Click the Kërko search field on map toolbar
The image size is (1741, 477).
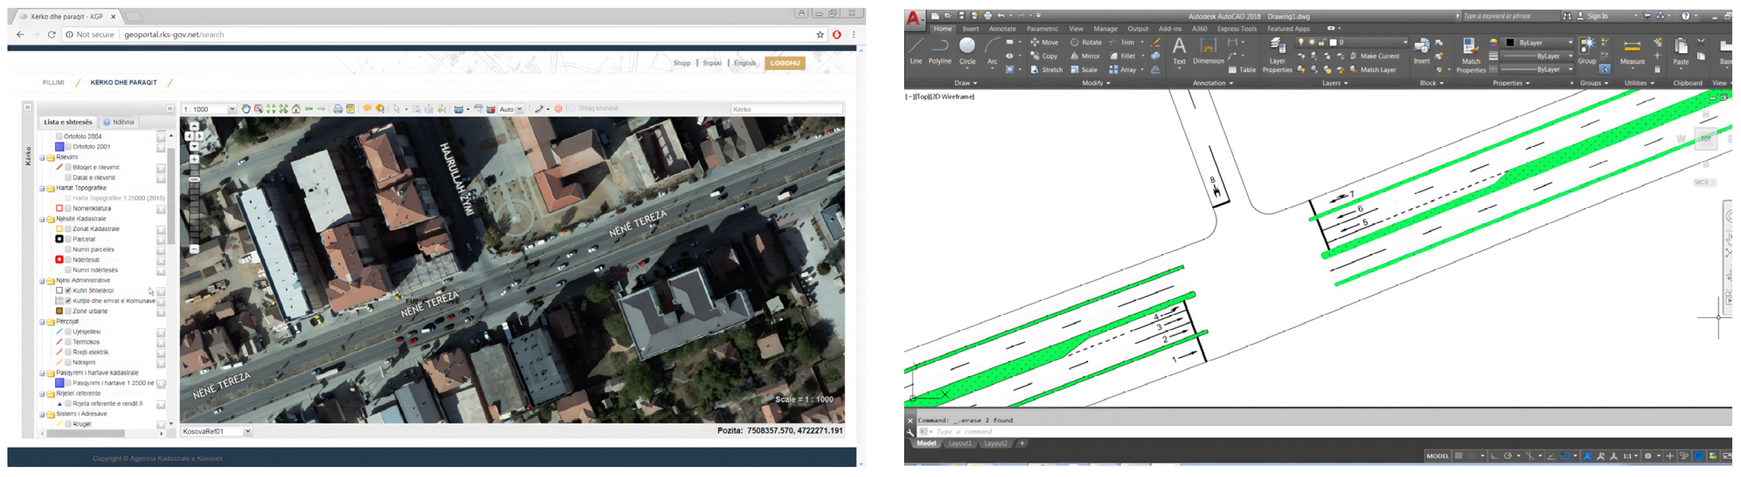click(x=787, y=109)
